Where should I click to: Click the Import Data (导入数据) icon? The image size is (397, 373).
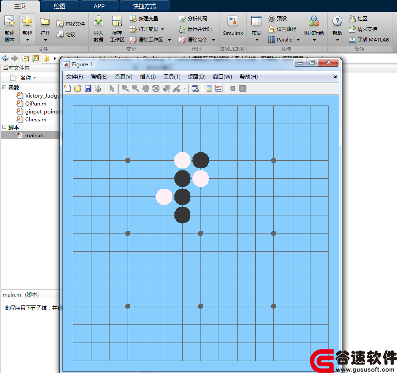click(x=98, y=21)
